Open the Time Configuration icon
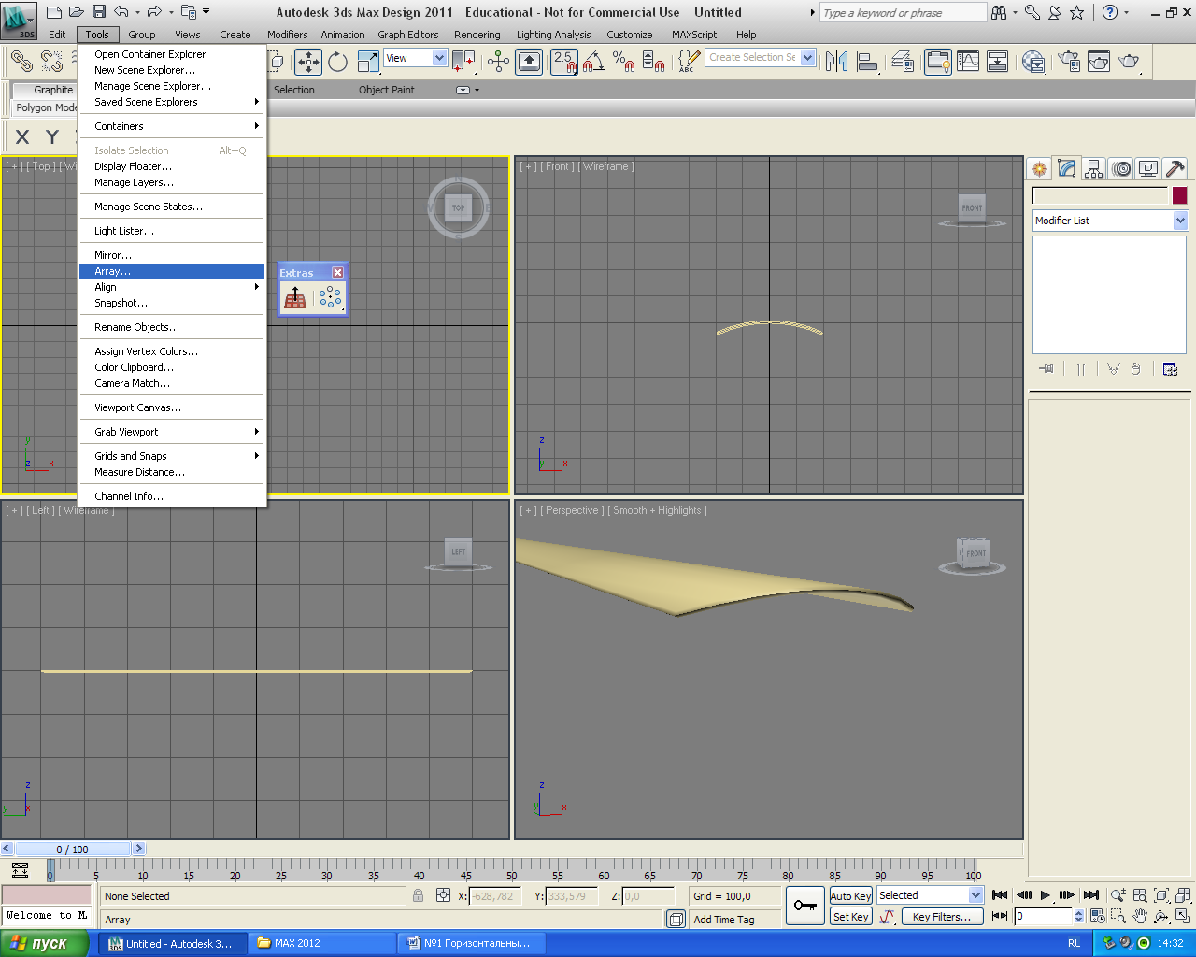The width and height of the screenshot is (1196, 957). tap(1097, 917)
